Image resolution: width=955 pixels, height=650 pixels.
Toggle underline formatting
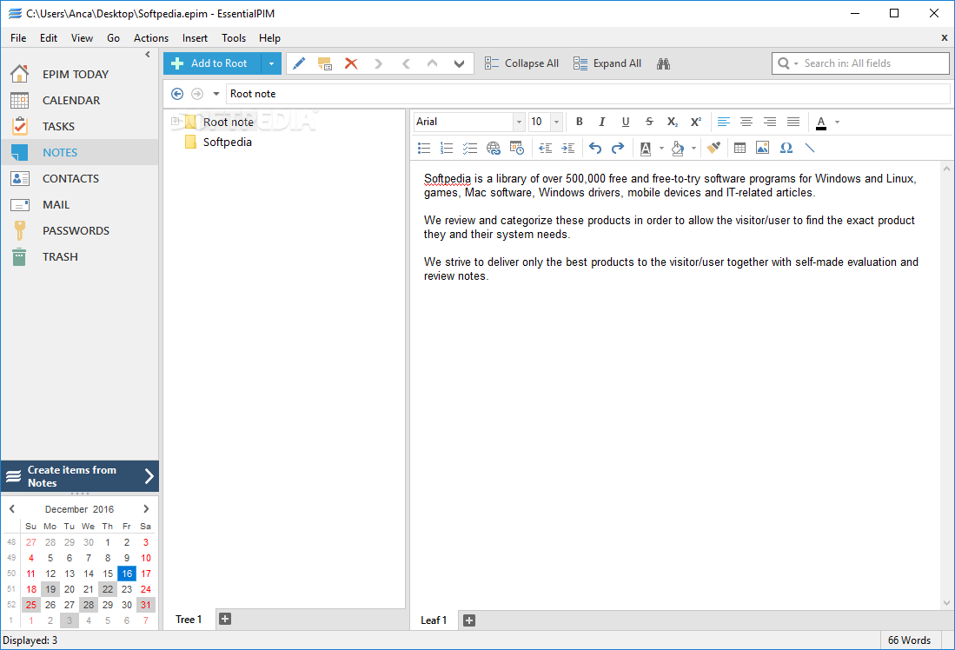(626, 122)
